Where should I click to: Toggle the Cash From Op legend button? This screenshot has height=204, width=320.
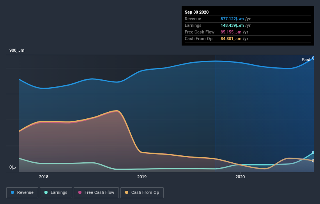pos(142,193)
